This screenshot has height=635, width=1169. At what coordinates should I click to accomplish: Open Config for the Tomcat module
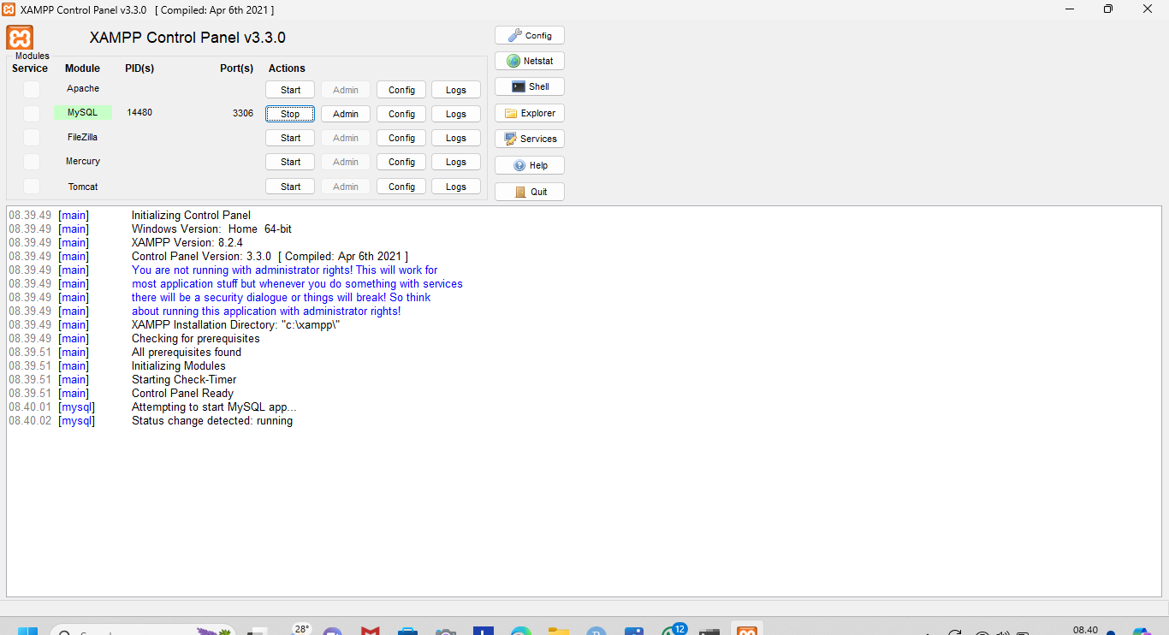(x=401, y=187)
